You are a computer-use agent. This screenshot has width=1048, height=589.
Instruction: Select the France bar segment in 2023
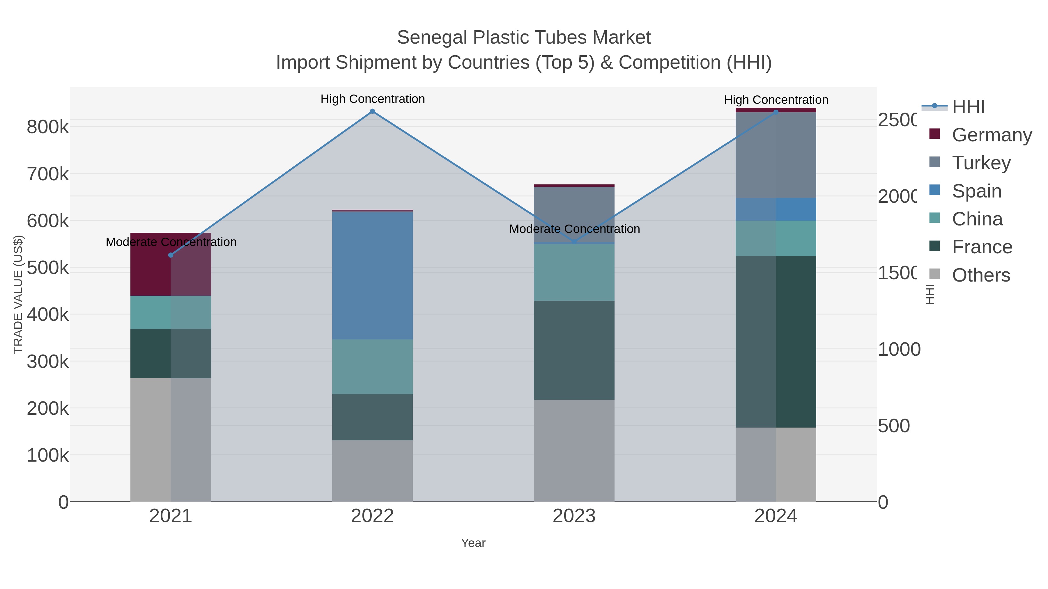[x=574, y=350]
